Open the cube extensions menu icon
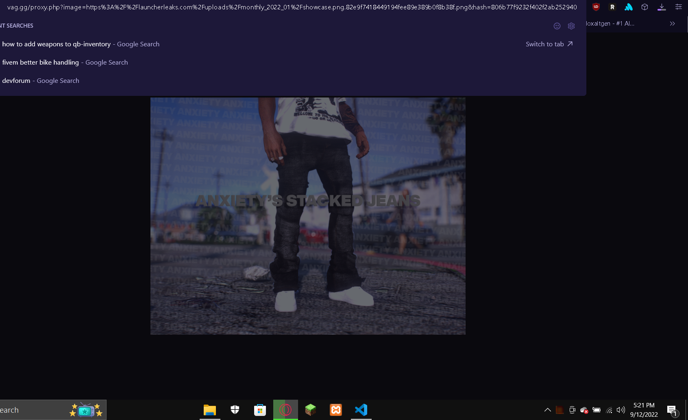This screenshot has width=688, height=420. (x=644, y=7)
